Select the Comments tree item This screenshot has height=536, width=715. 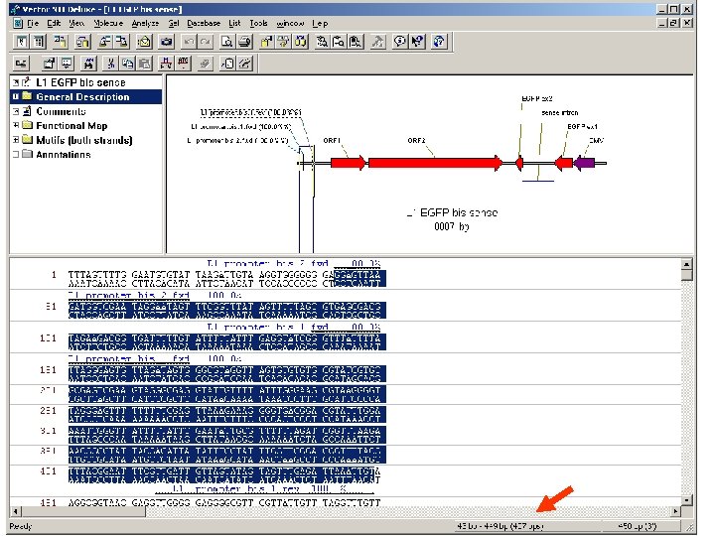point(61,111)
